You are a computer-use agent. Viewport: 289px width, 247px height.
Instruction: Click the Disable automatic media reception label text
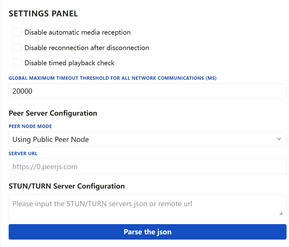coord(77,32)
